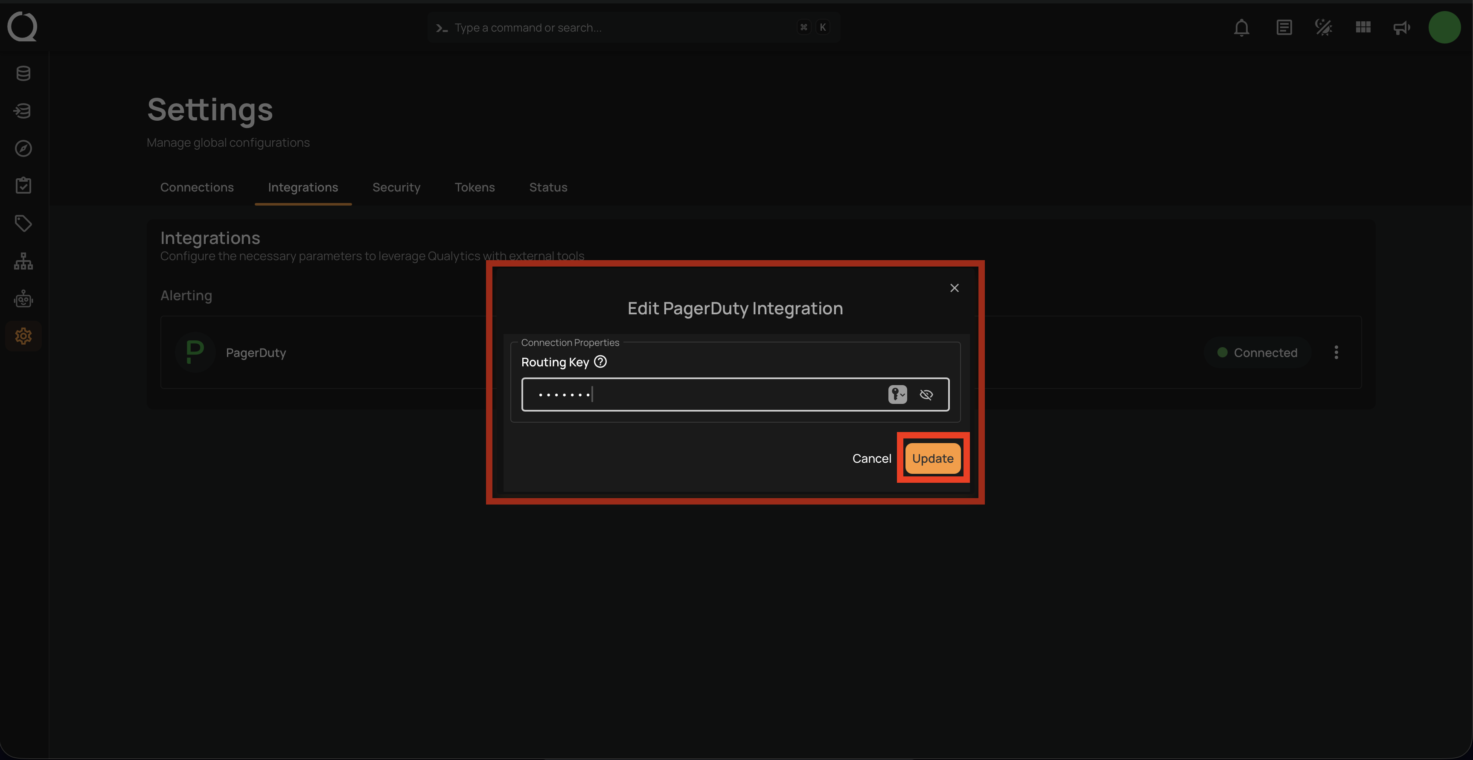Open the Explore compass icon
The image size is (1473, 760).
23,148
